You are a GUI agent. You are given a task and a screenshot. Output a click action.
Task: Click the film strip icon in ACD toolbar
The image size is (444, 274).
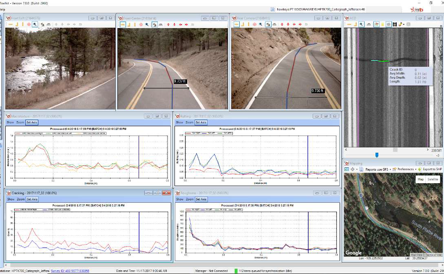pyautogui.click(x=395, y=24)
